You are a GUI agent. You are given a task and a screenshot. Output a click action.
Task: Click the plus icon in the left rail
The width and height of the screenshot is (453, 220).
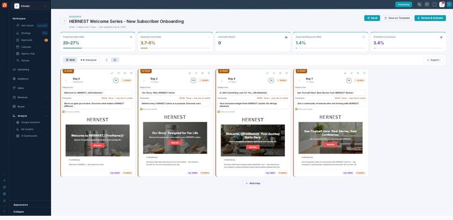(x=4, y=180)
